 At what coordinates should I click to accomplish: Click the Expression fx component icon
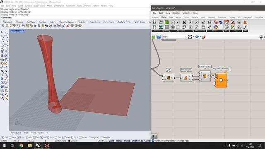click(x=209, y=22)
